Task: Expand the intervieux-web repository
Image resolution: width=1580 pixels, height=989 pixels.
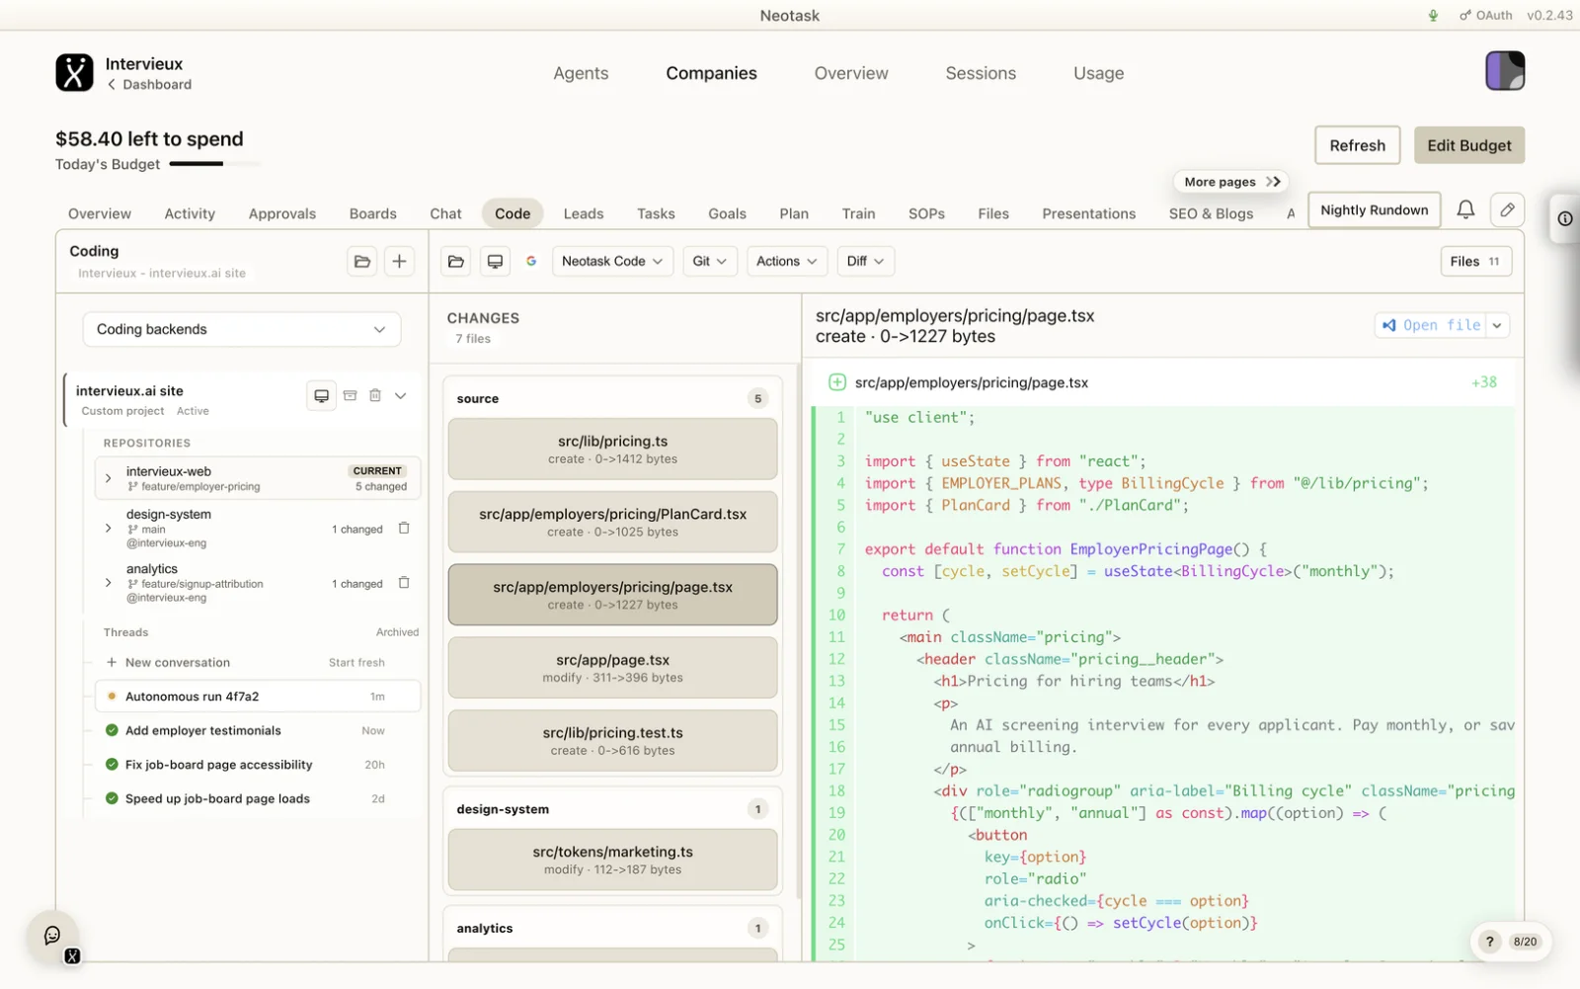Action: tap(109, 478)
